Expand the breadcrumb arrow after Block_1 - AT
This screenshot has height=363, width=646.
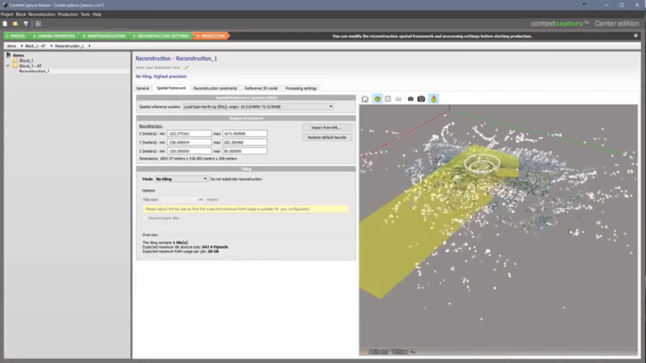(x=51, y=46)
